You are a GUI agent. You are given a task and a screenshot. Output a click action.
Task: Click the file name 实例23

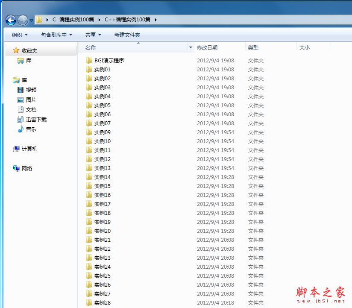click(103, 258)
